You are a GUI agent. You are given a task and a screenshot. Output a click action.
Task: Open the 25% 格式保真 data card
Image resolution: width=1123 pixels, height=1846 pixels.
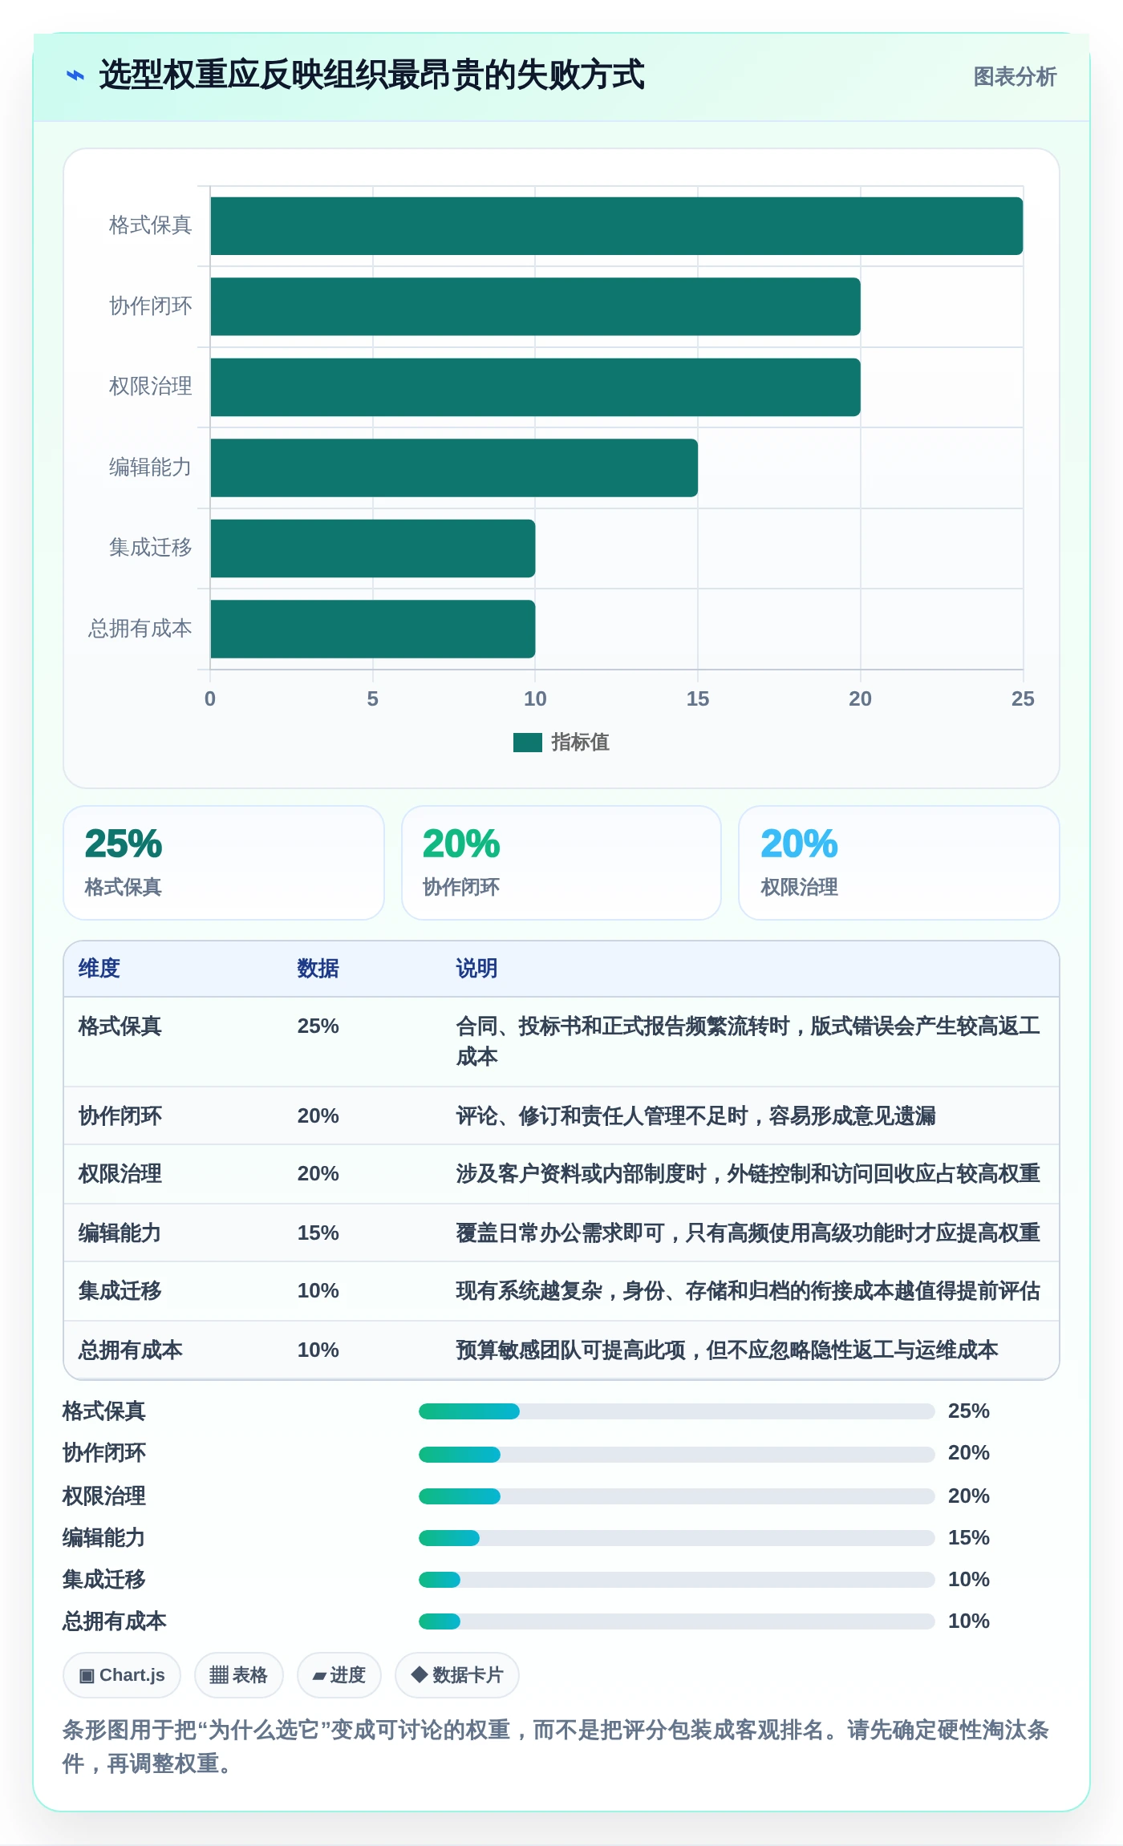tap(224, 863)
